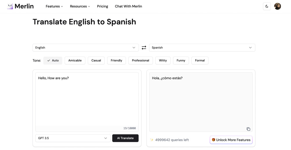Pick the Witty tone chip
Screen dimensions: 291x150
[163, 61]
